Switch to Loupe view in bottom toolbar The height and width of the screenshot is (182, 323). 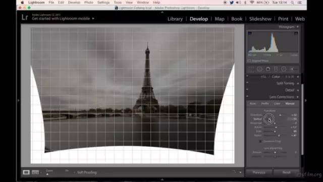coord(26,172)
